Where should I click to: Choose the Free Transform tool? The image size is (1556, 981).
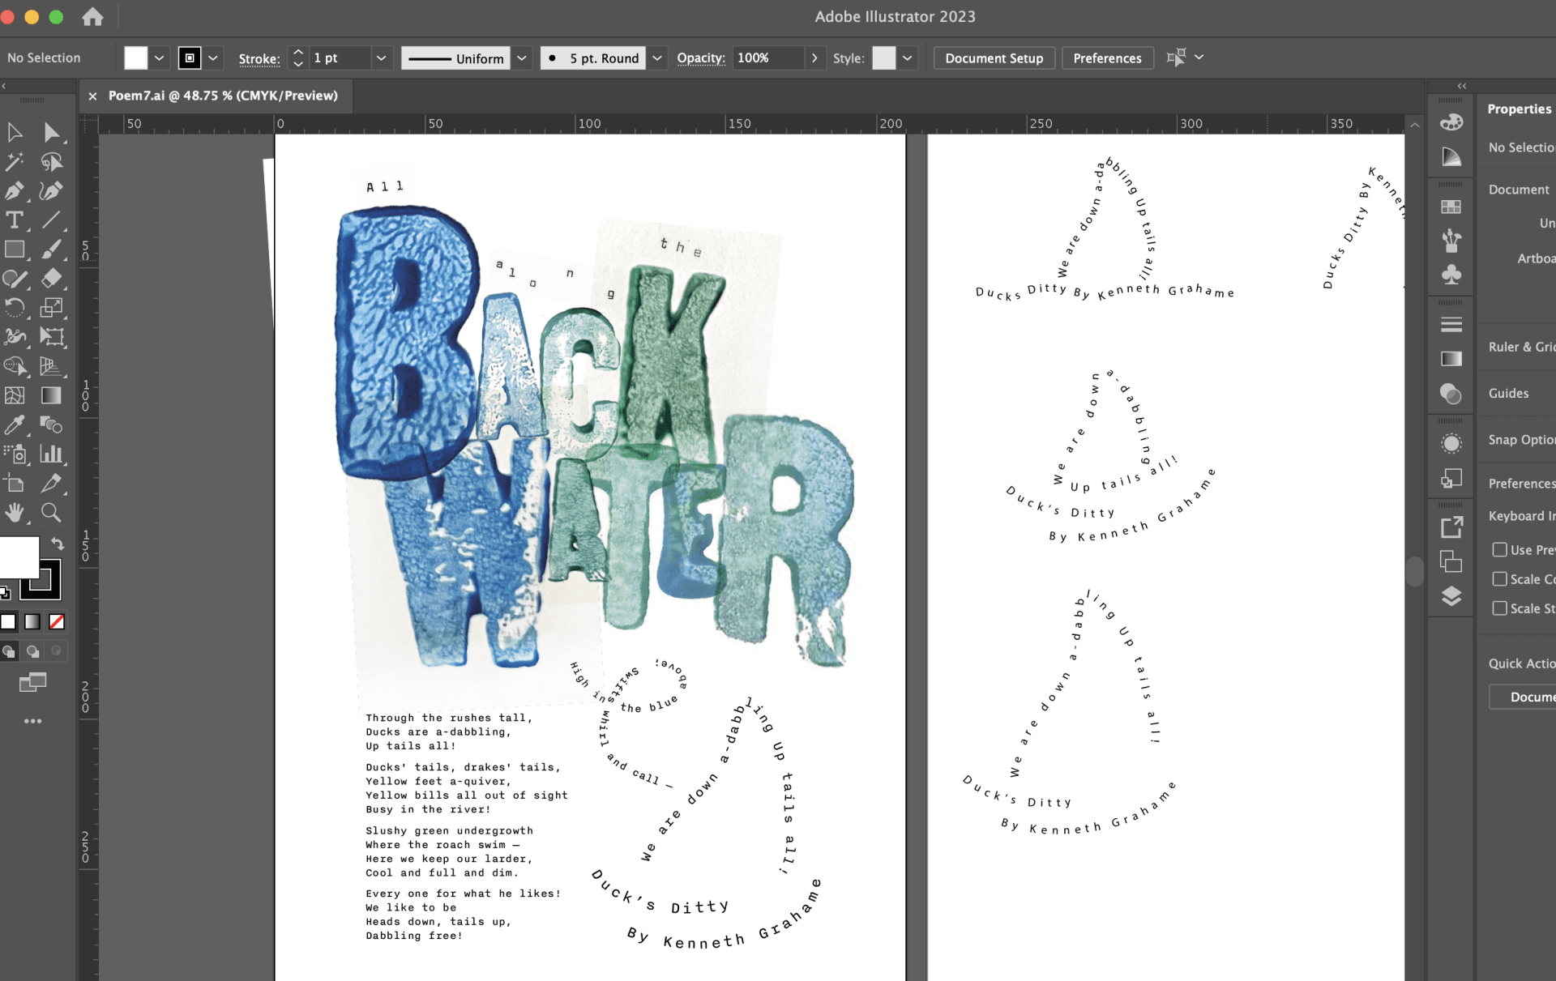coord(51,337)
